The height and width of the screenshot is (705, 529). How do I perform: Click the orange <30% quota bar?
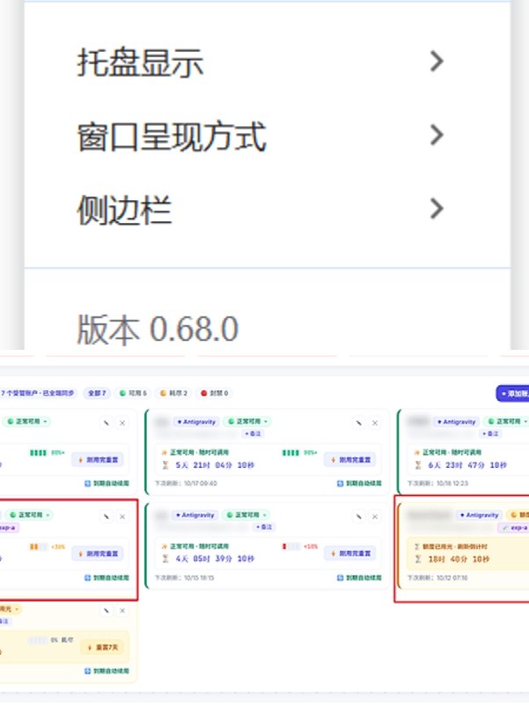(39, 547)
